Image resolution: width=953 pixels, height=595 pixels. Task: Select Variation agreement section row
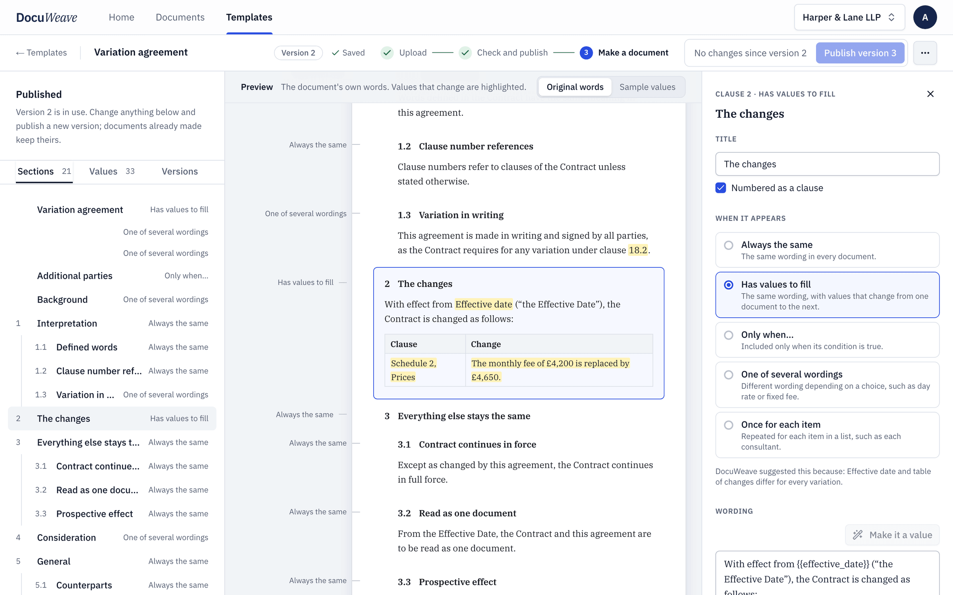tap(112, 209)
